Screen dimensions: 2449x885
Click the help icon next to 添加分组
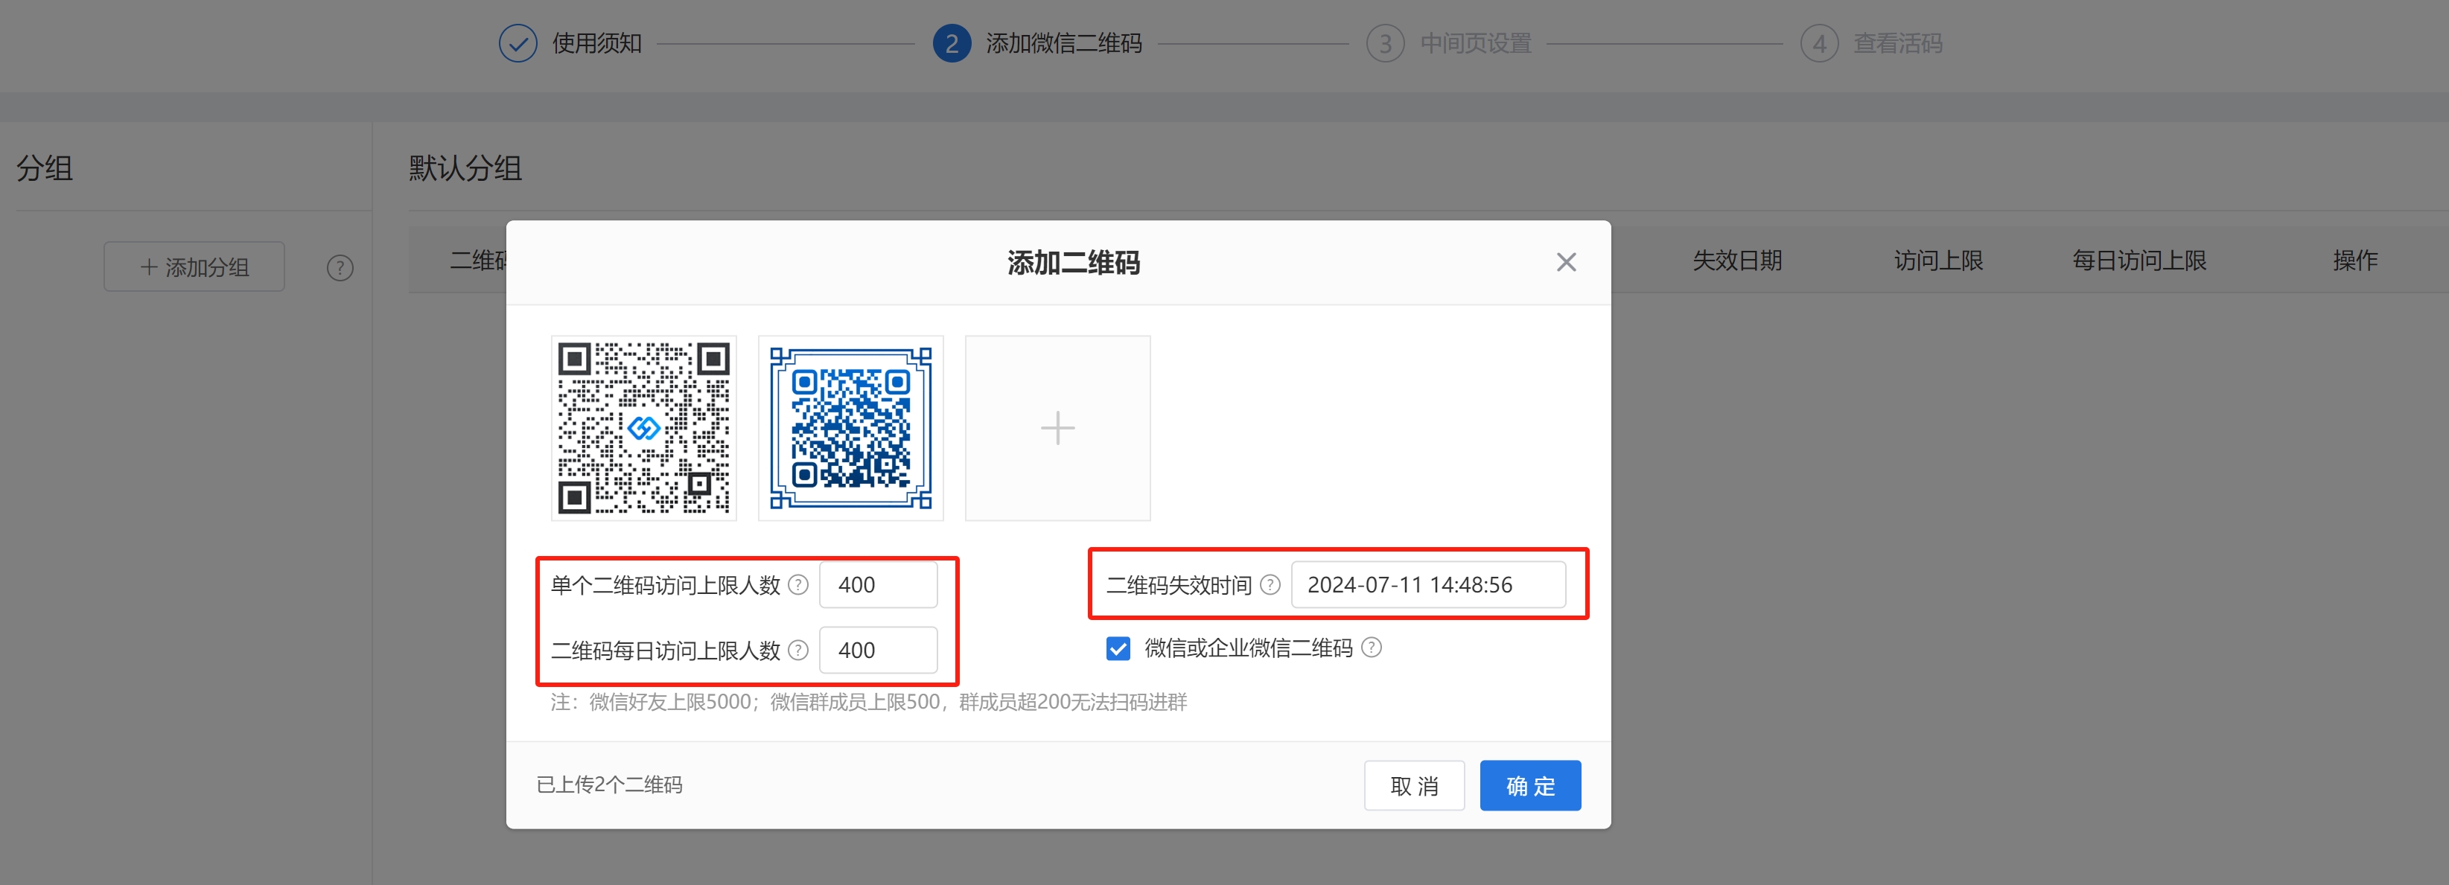[x=340, y=268]
